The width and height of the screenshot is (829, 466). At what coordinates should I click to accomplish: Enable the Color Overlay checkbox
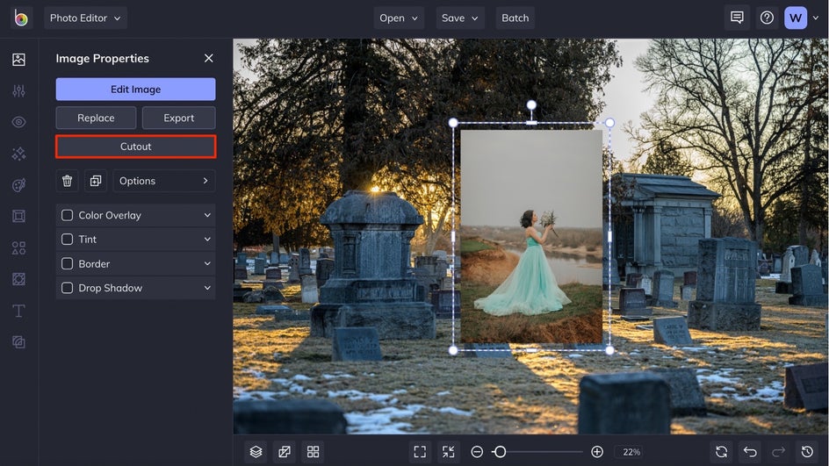click(x=68, y=215)
